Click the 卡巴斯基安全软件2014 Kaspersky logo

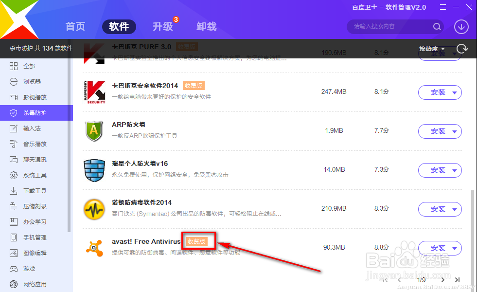point(94,92)
